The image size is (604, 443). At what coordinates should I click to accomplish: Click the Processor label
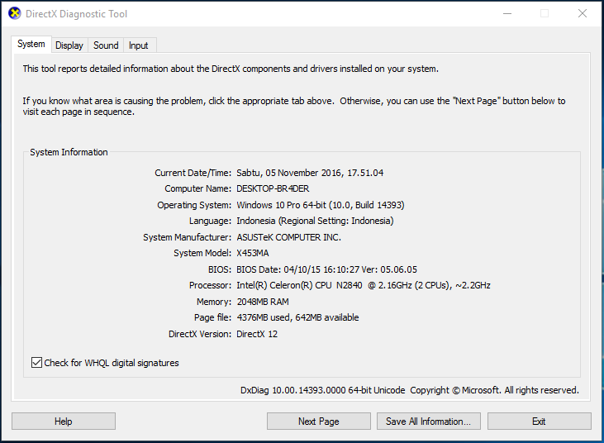click(211, 285)
